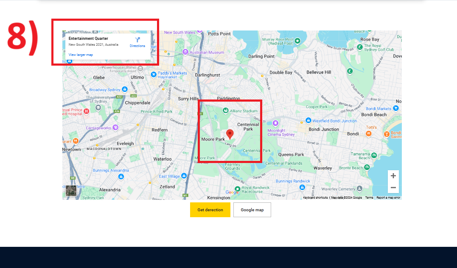Screen dimensions: 457x268
Task: Open the Google map button
Action: tap(252, 210)
